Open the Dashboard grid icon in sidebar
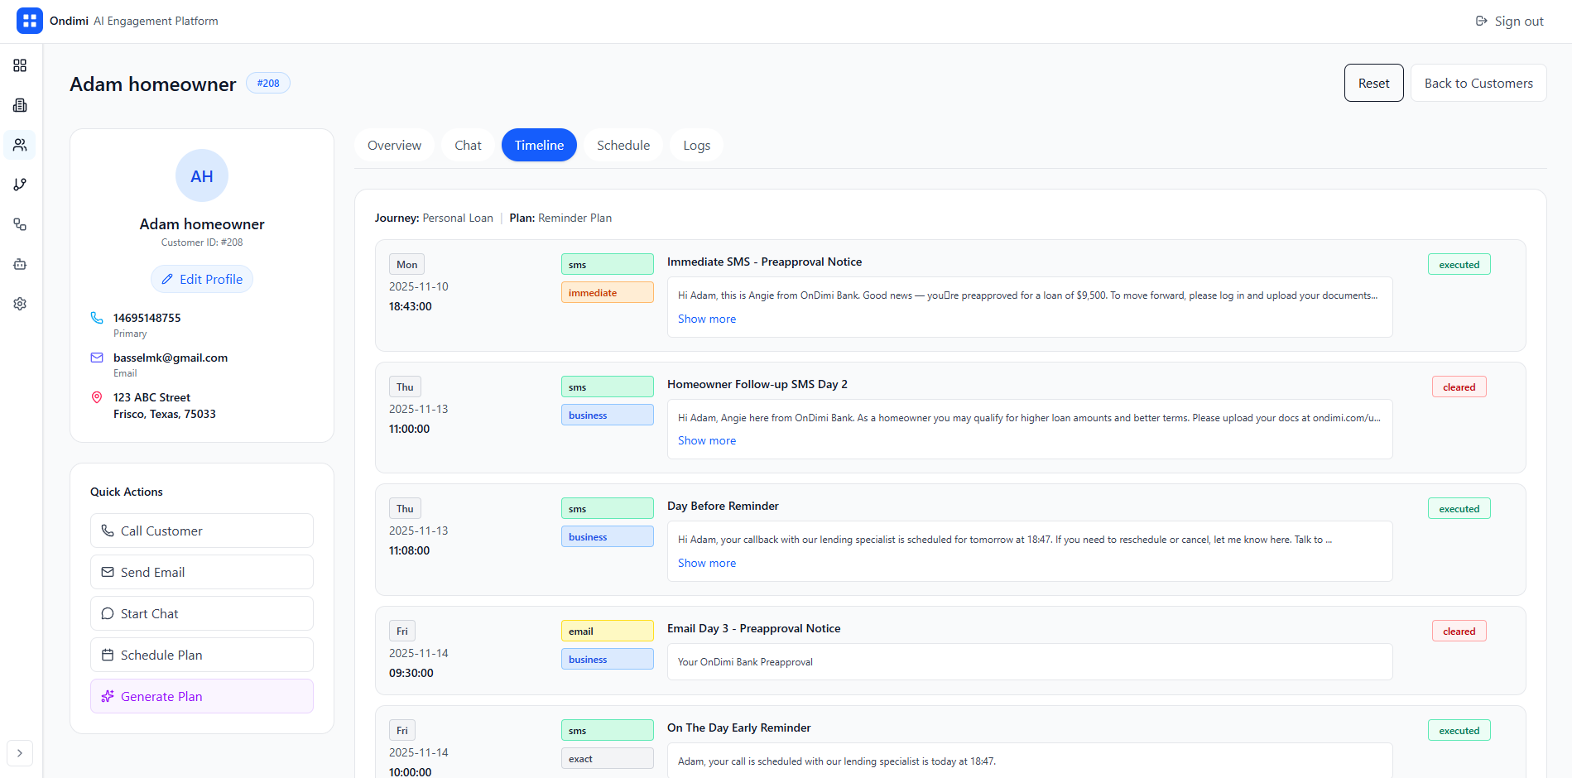The height and width of the screenshot is (778, 1572). (x=20, y=65)
